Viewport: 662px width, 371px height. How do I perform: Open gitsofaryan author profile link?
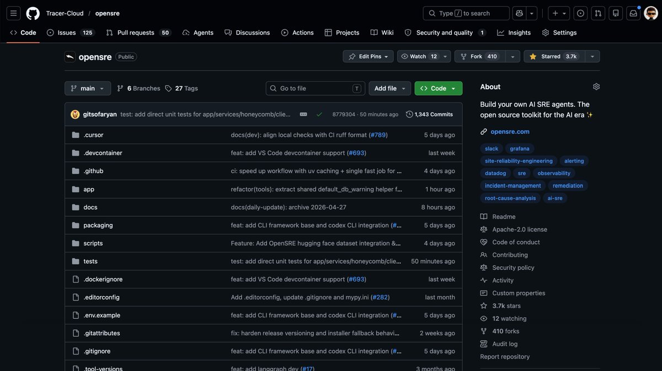click(x=100, y=114)
